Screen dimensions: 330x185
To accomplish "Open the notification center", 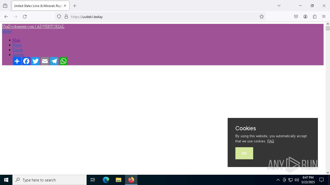I will pyautogui.click(x=321, y=180).
